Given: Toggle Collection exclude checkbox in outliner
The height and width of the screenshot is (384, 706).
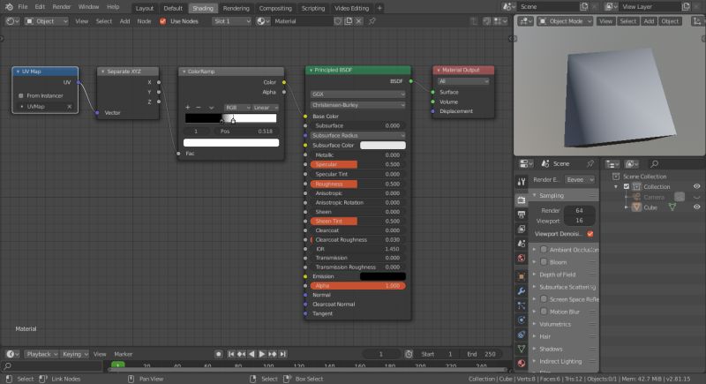Looking at the screenshot, I should click(x=627, y=186).
